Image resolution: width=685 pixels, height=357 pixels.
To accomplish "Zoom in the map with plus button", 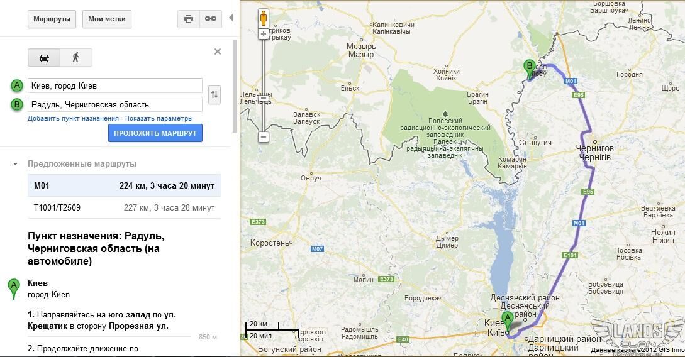I will click(x=264, y=34).
